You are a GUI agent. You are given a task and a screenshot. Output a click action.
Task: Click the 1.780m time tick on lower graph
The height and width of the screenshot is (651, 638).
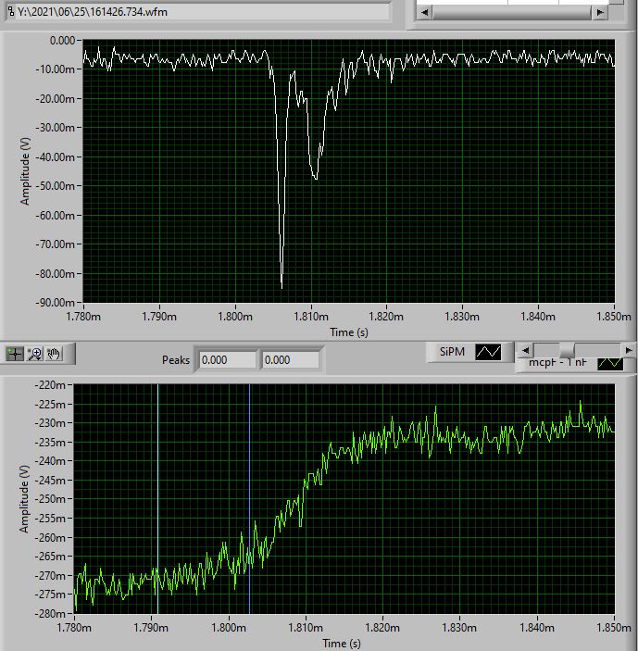pos(74,627)
